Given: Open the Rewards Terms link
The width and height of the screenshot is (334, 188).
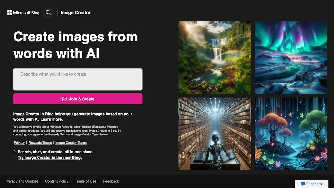Looking at the screenshot, I should 40,143.
